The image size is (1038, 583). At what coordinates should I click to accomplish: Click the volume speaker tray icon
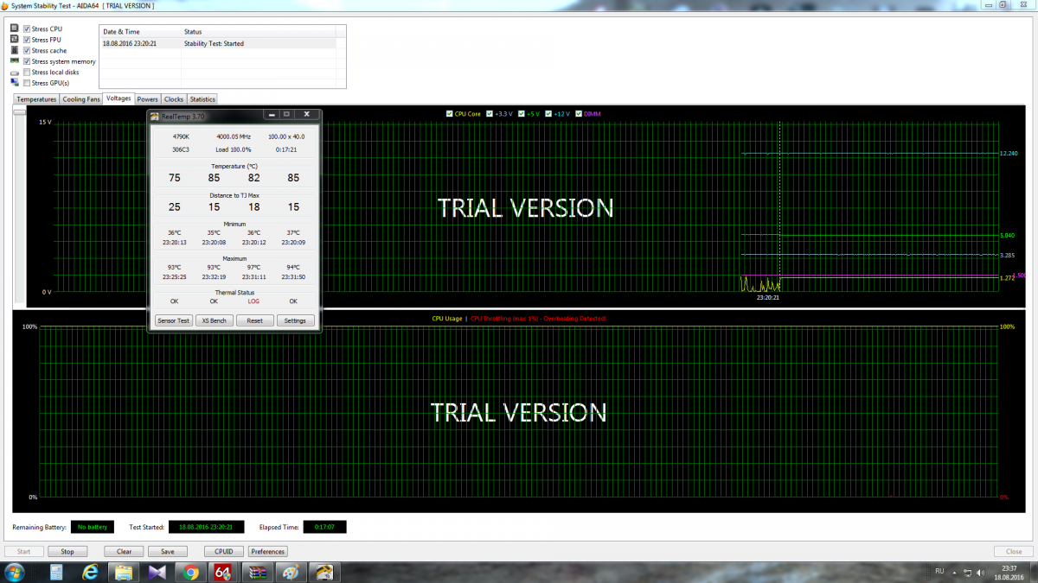click(979, 572)
